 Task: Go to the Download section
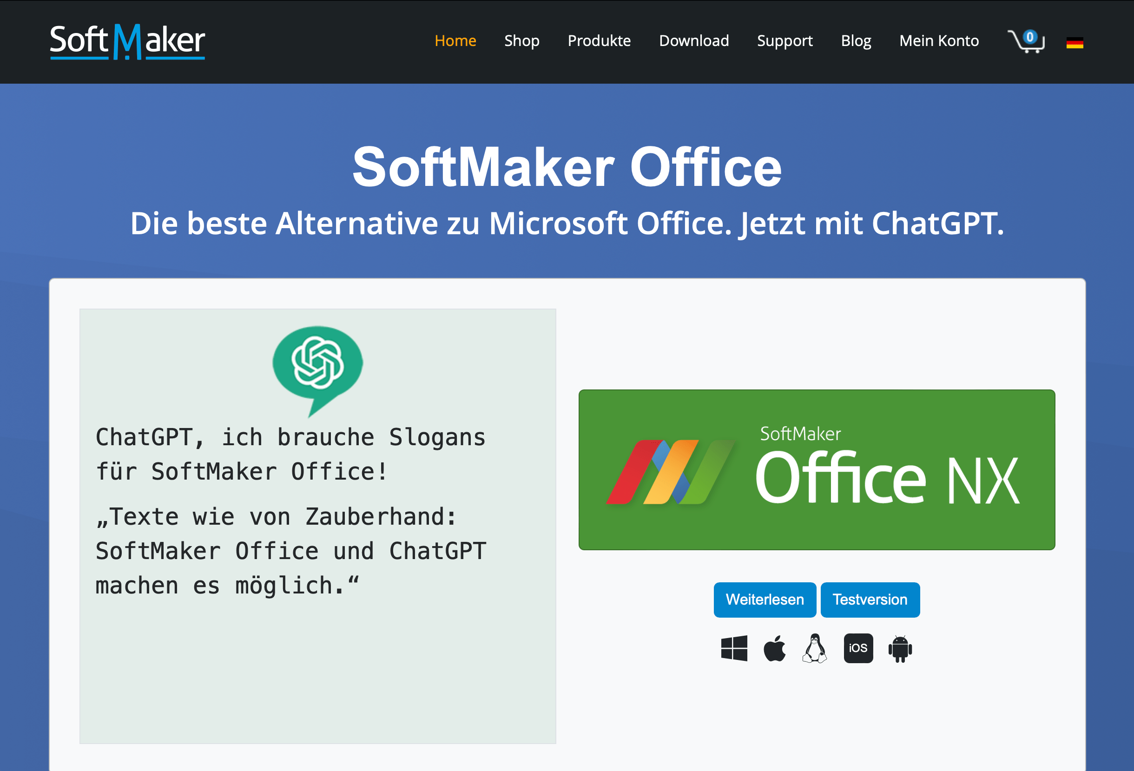(x=694, y=41)
